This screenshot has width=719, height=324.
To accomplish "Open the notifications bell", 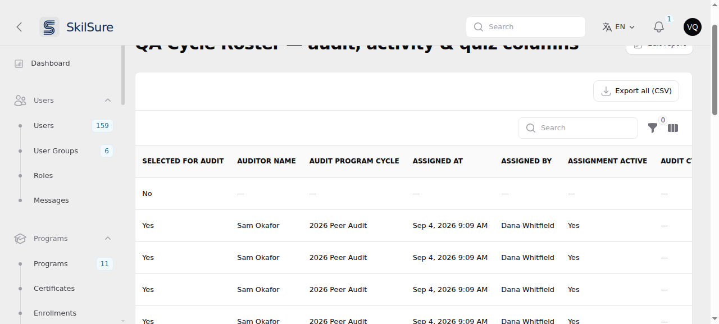I will coord(659,27).
